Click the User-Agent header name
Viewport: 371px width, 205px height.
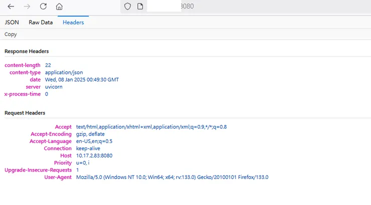pos(58,177)
